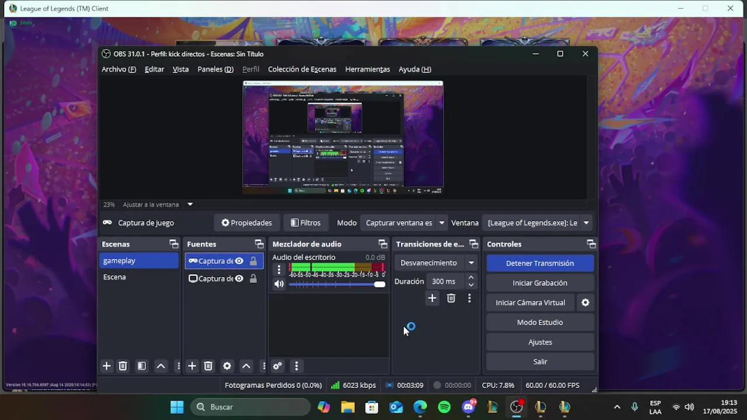Toggle lock on first Captura de source
747x420 pixels.
coord(253,261)
